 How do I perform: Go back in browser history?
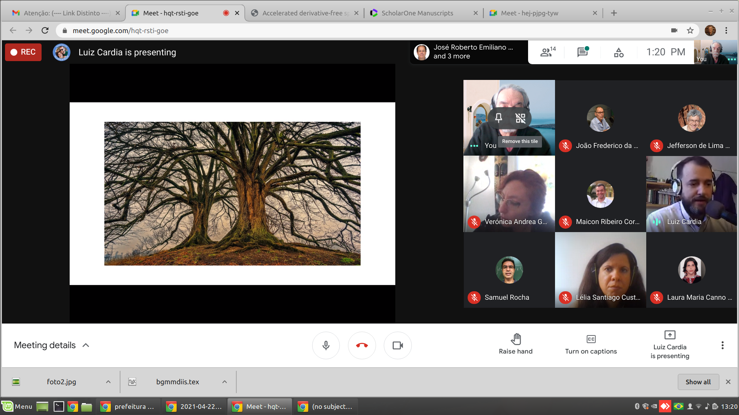[x=13, y=30]
